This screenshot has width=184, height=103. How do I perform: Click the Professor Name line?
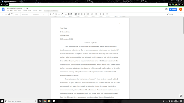[65, 32]
